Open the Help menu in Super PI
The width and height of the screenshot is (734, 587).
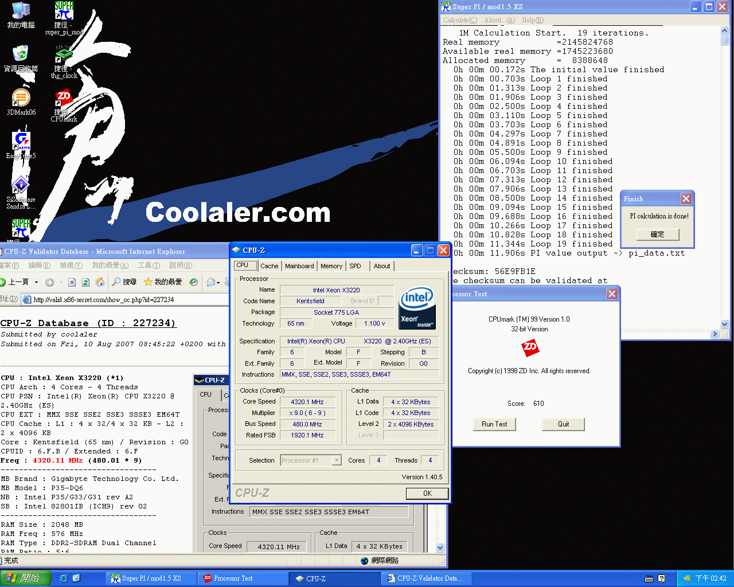(x=533, y=20)
